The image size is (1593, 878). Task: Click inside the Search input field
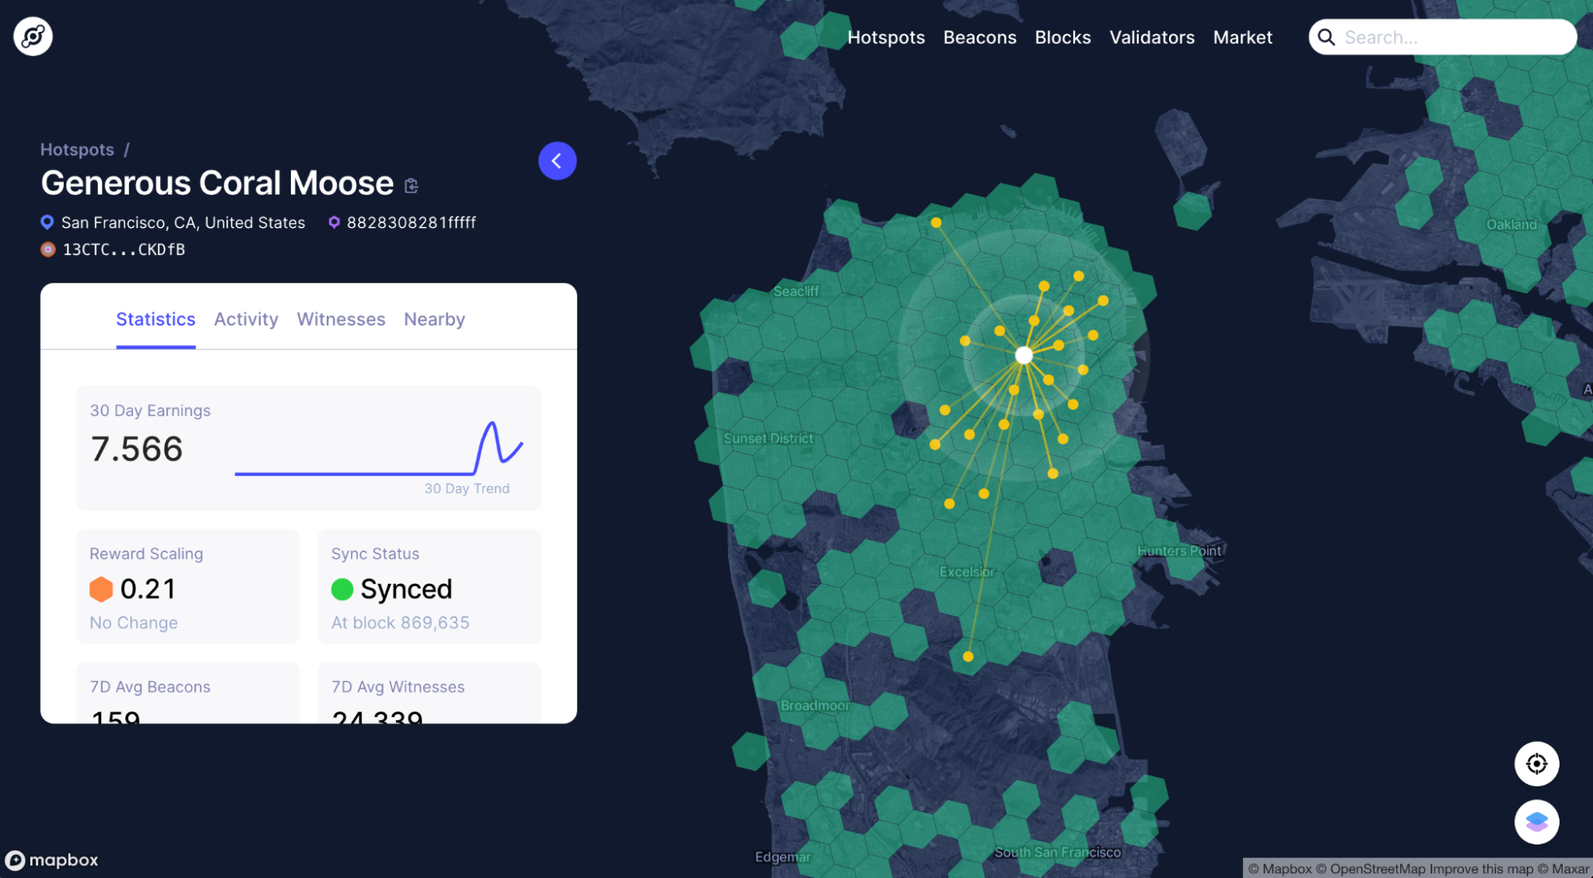pos(1458,37)
